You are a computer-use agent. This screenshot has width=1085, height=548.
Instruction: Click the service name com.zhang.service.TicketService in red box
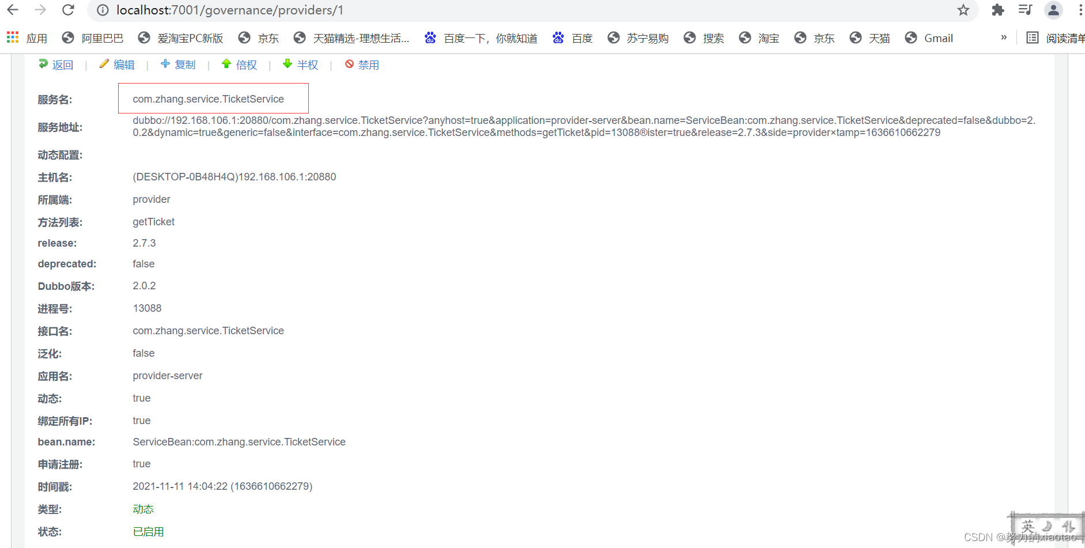click(209, 99)
